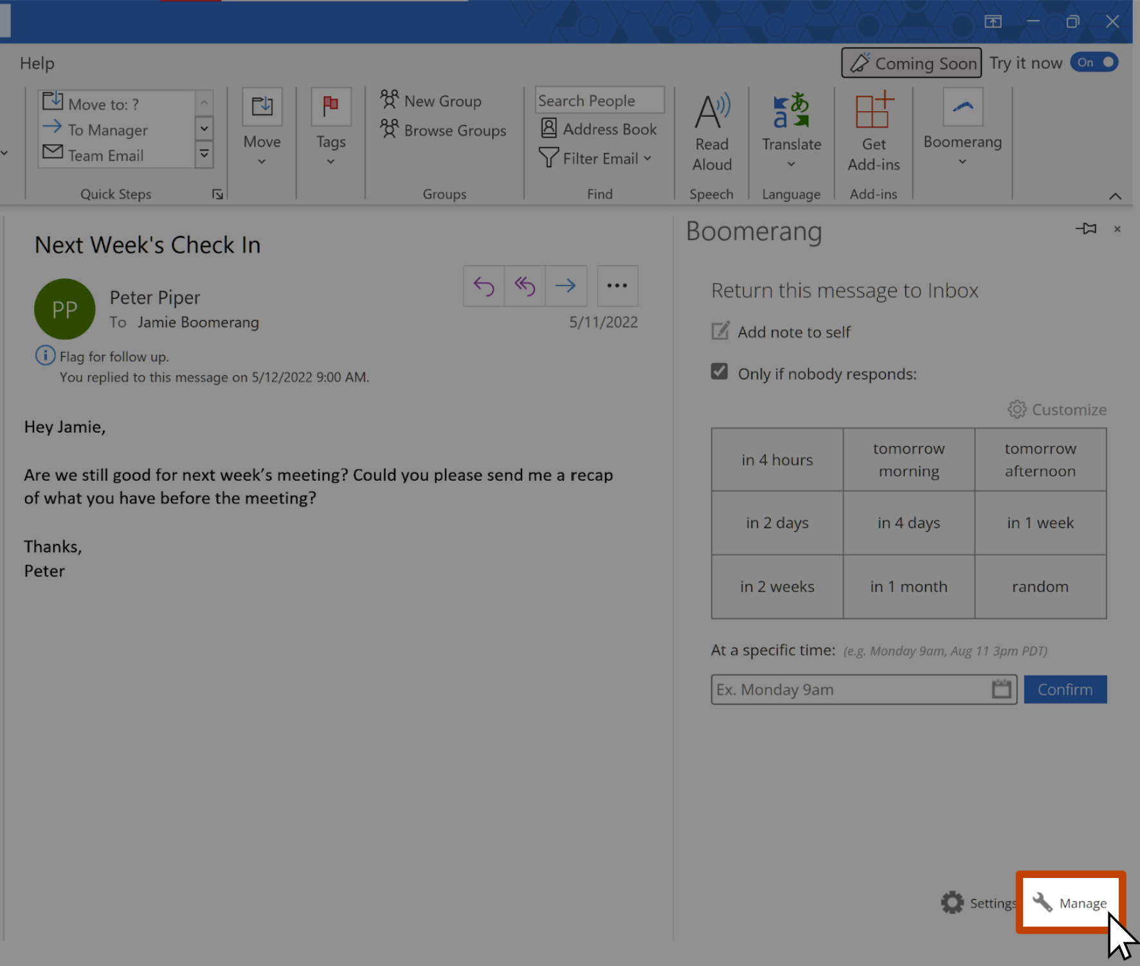Choose in 2 days

coord(777,523)
